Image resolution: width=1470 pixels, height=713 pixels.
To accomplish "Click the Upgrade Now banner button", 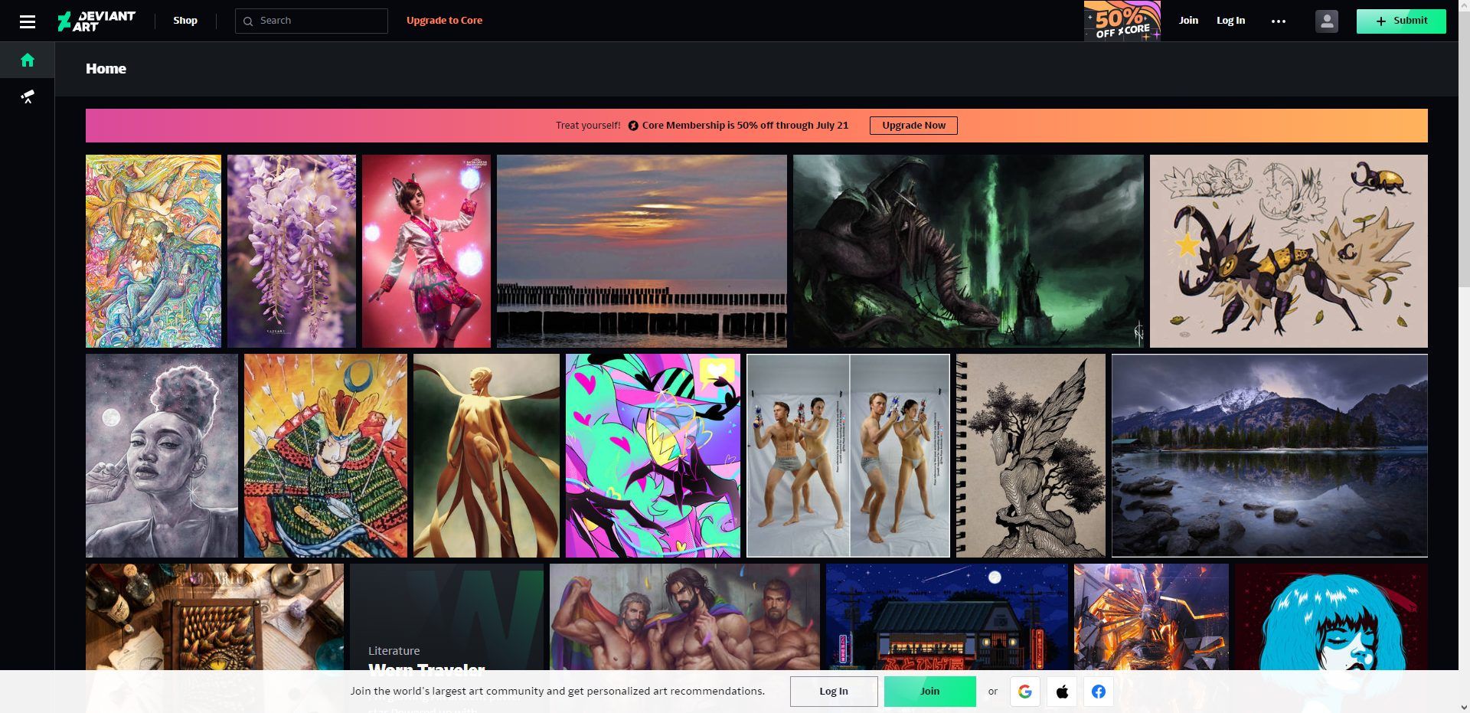I will [913, 126].
